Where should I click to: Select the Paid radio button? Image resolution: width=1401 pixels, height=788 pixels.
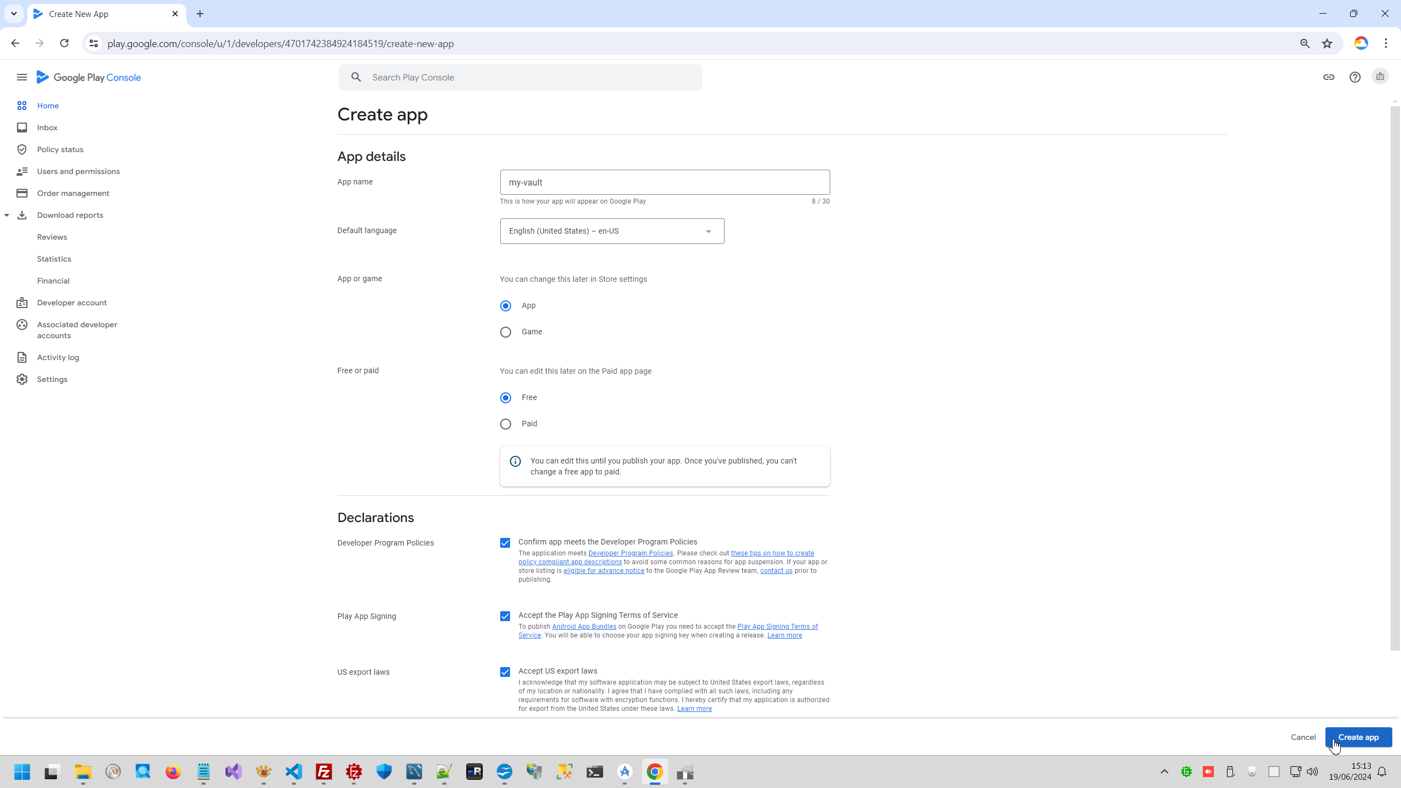pyautogui.click(x=506, y=424)
